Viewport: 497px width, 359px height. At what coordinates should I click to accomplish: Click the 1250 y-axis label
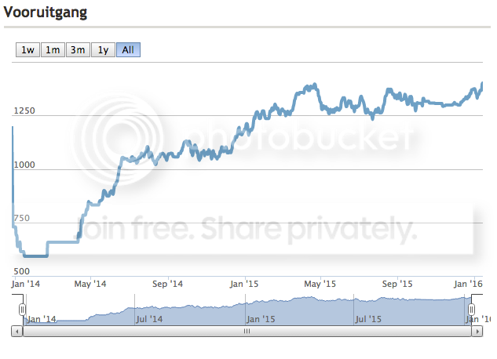pos(24,111)
